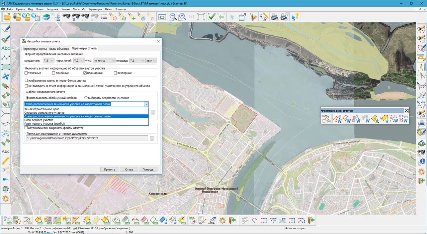
Task: Choose 'План лесного участка (румбы)' option
Action: (86, 124)
